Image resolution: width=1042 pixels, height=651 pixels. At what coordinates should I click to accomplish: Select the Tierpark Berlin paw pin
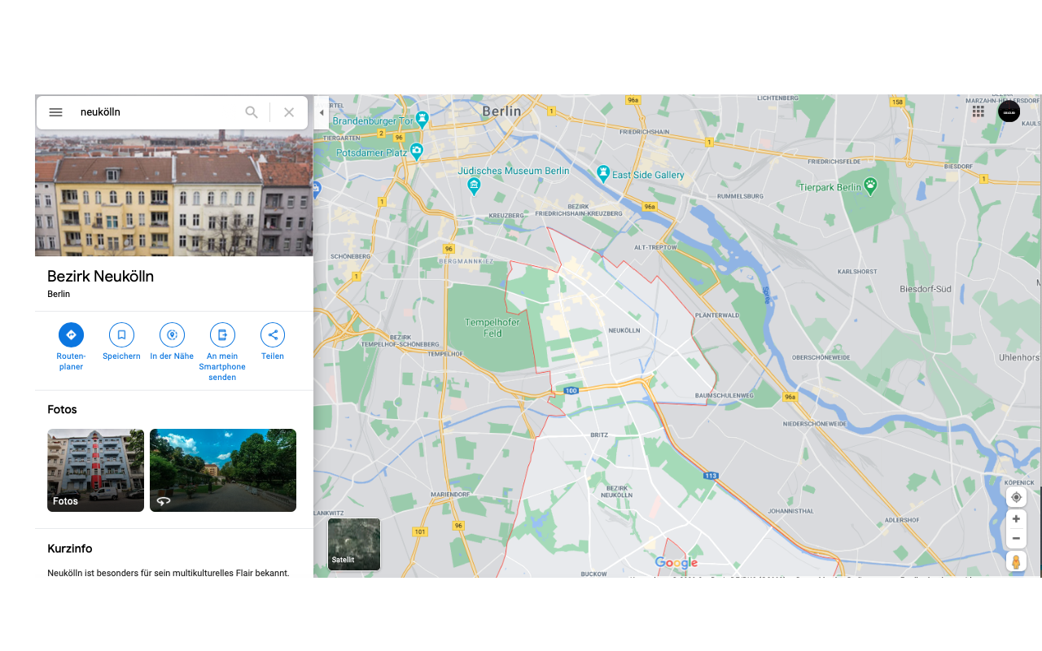point(871,186)
